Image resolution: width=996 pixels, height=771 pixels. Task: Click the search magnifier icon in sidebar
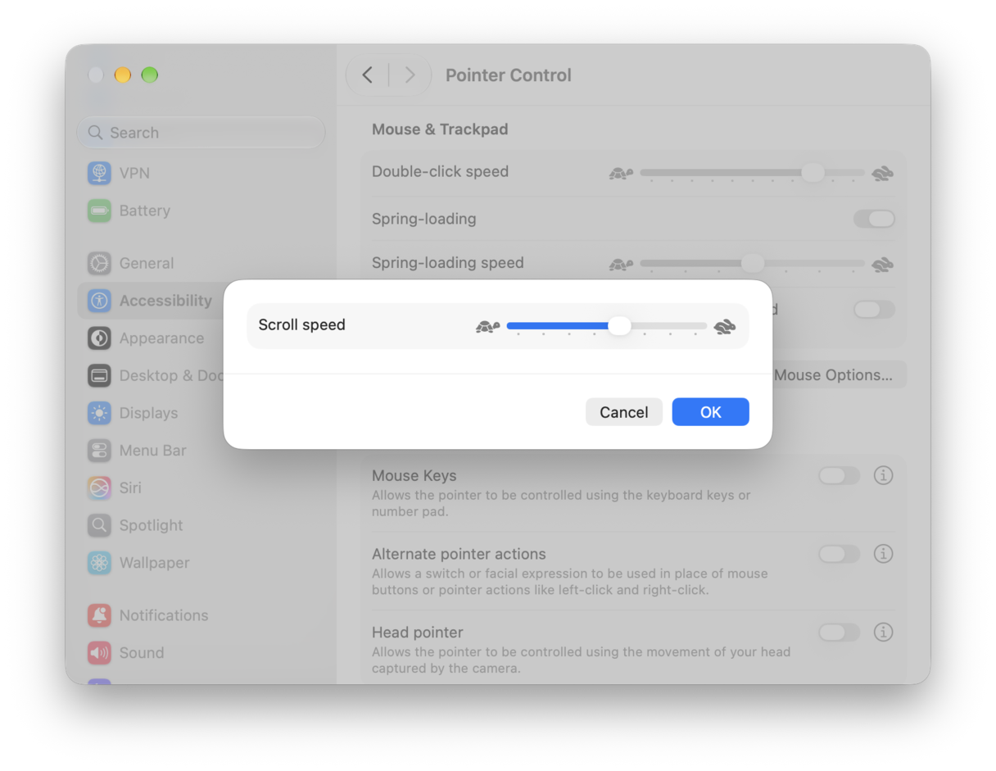coord(96,133)
